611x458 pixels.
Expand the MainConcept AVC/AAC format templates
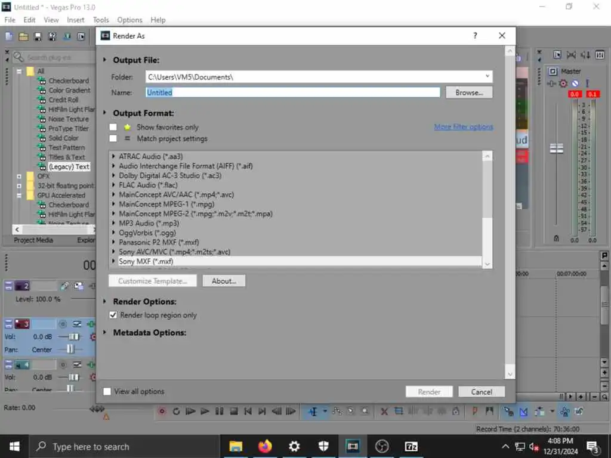pos(113,194)
